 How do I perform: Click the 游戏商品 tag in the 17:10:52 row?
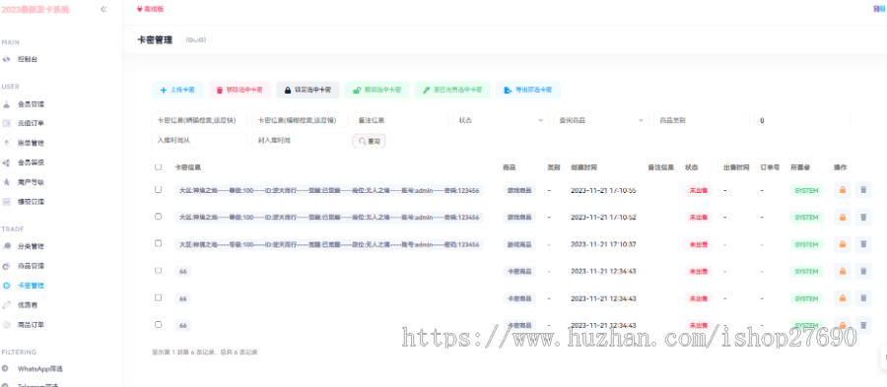pos(519,217)
